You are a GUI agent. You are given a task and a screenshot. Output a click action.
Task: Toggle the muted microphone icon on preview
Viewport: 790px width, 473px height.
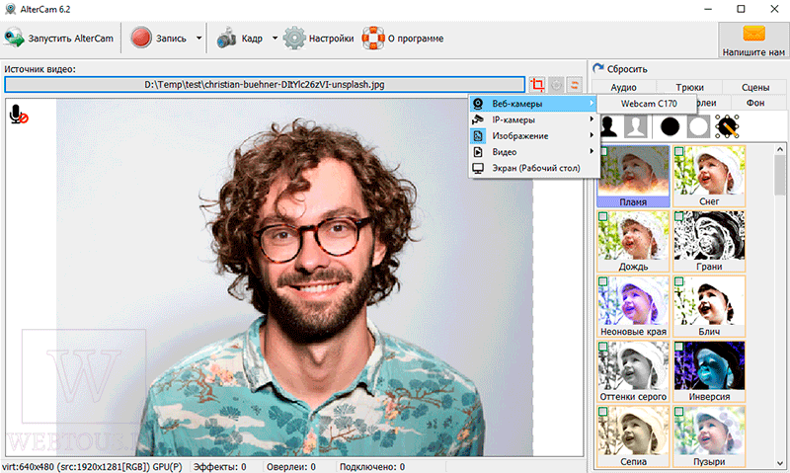pos(18,115)
